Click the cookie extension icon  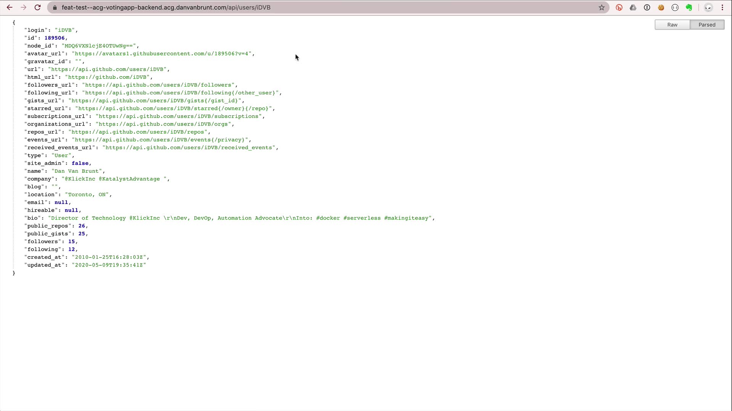[661, 7]
